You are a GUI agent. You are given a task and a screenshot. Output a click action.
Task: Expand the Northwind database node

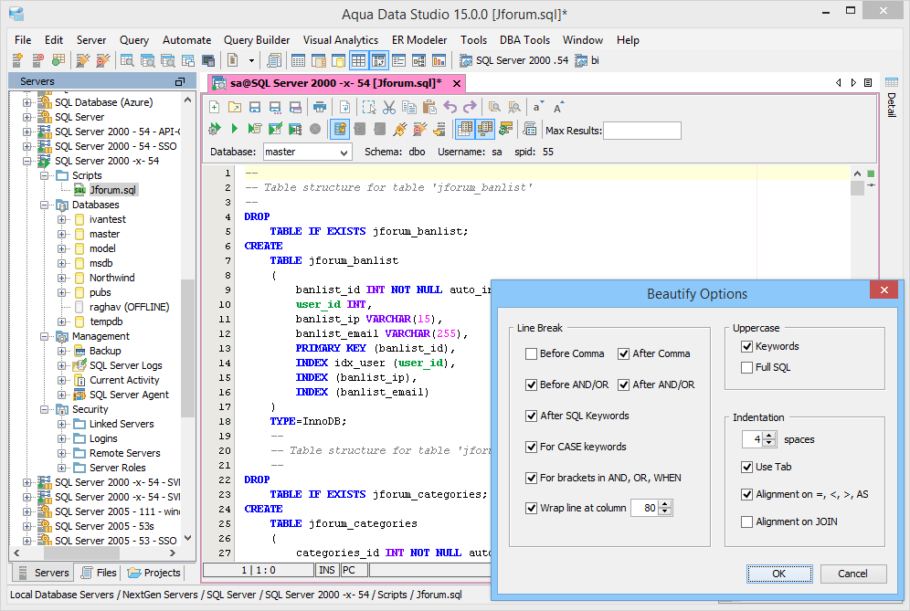(x=61, y=278)
